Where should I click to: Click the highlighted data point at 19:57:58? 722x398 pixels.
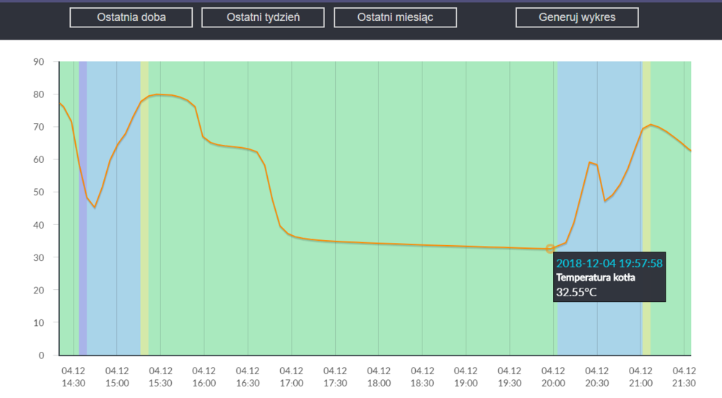pos(550,249)
